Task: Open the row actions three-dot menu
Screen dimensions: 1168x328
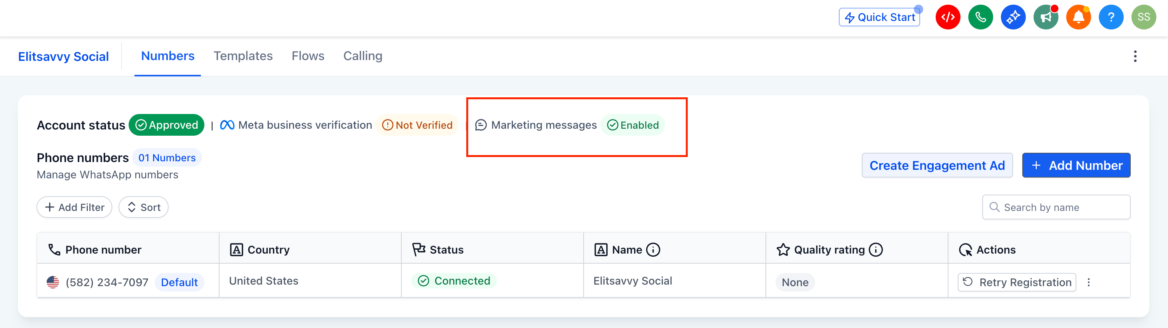Action: coord(1089,282)
